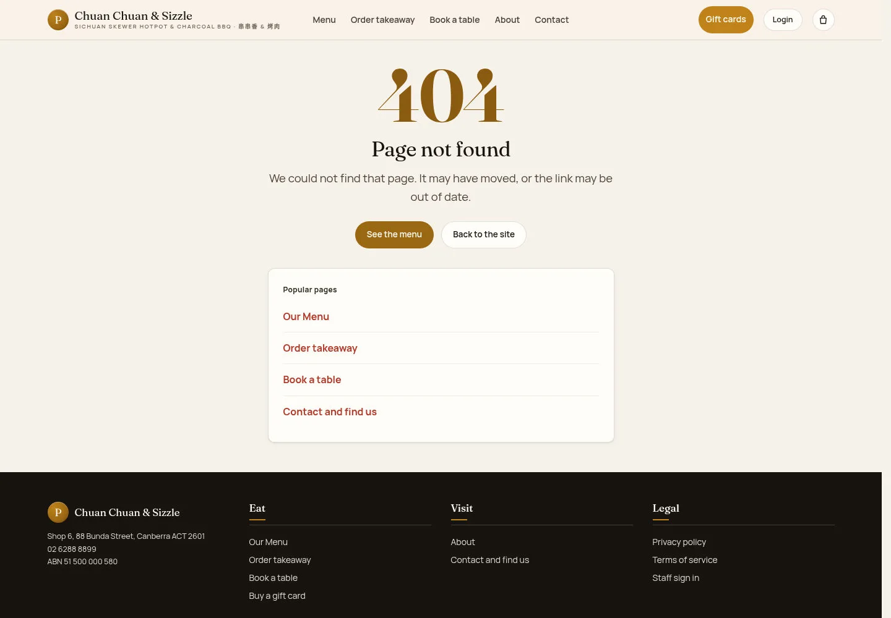Open Our Menu under Popular pages
The image size is (891, 618).
coord(306,316)
